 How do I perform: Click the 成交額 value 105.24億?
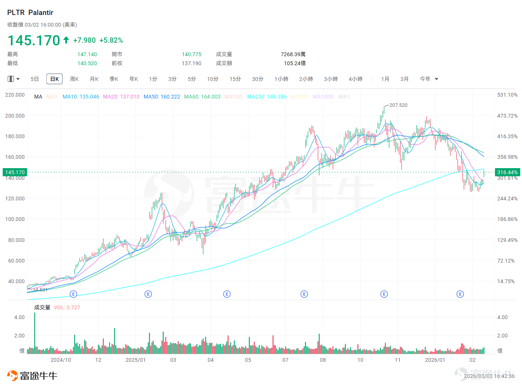click(295, 63)
